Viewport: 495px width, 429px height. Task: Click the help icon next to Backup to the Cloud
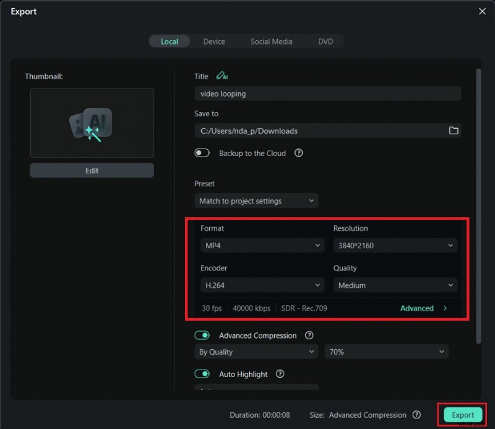click(x=298, y=153)
